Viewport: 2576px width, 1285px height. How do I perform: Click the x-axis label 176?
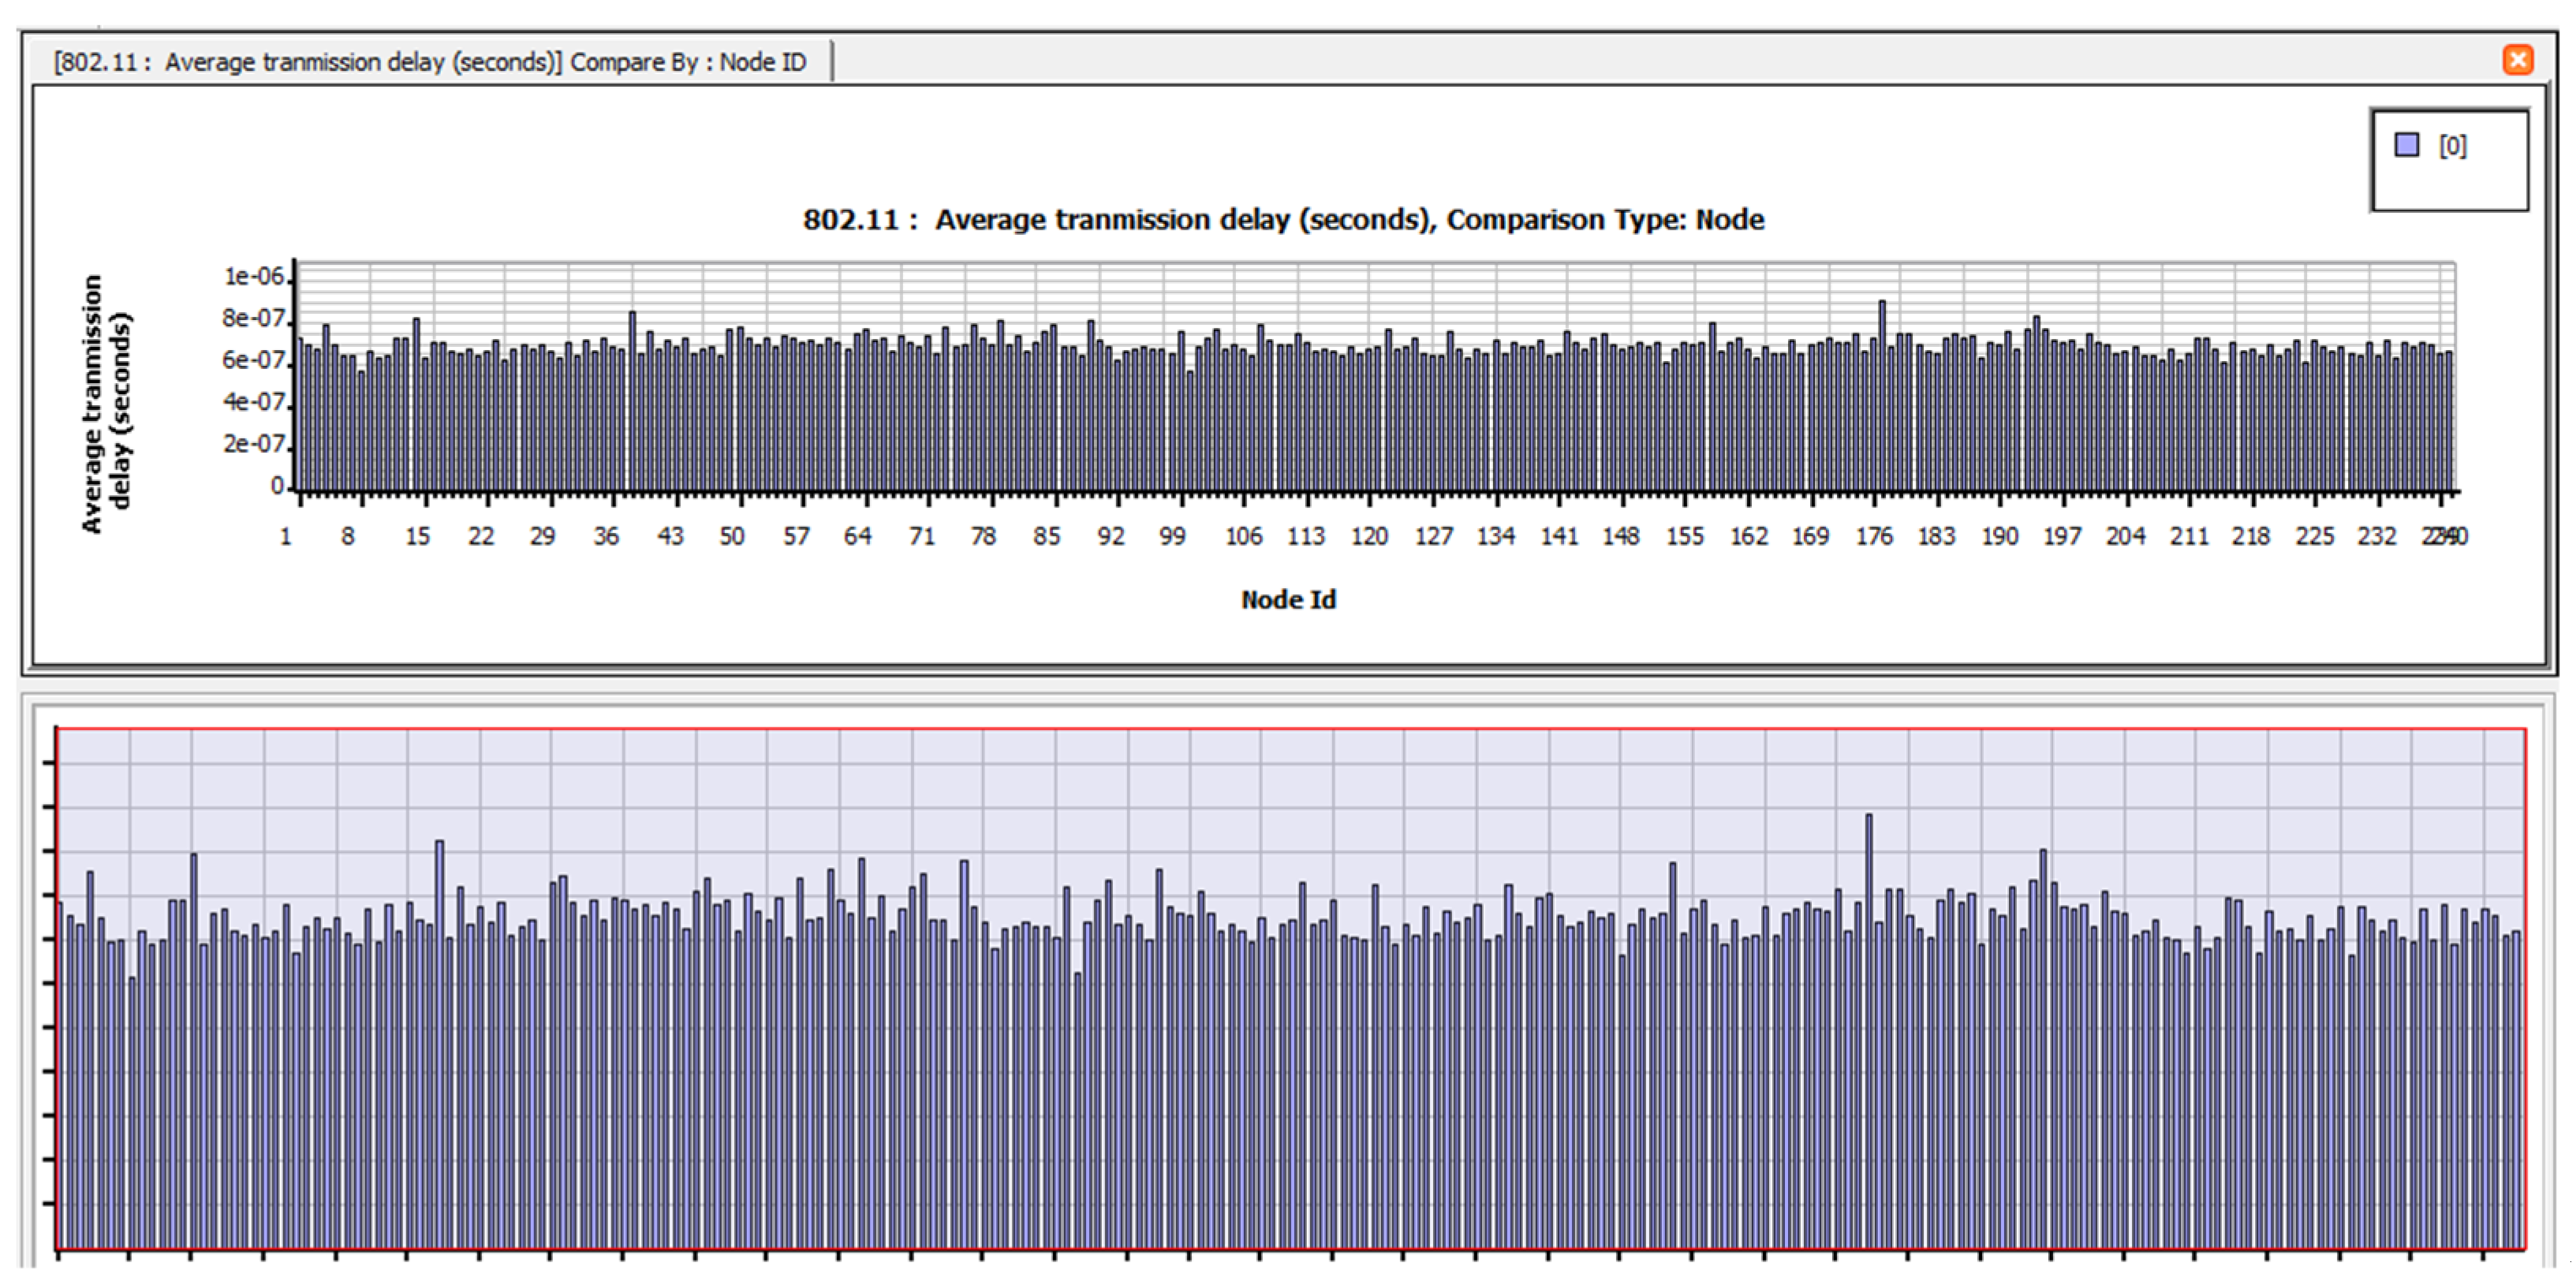(1873, 537)
